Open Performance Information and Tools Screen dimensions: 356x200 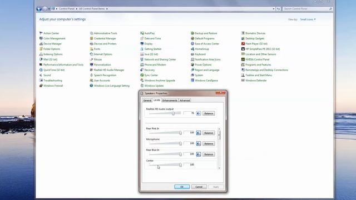click(x=63, y=64)
